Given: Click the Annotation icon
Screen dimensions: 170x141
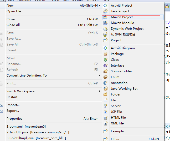Looking at the screenshot, I should (x=105, y=83).
